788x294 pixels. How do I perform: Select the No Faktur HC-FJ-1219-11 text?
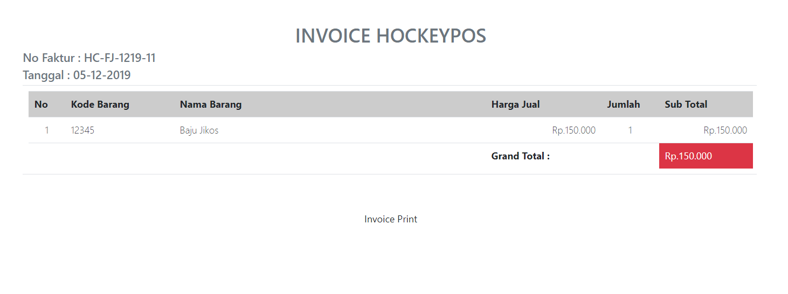point(89,58)
